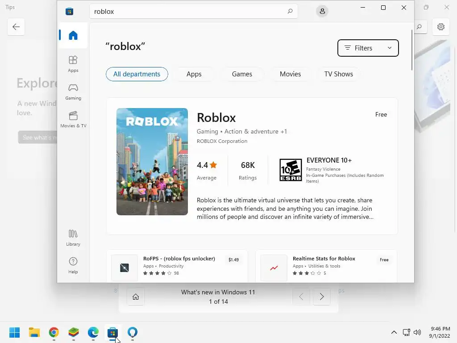Click the 68K ratings count
Screen dimensions: 457x343
[248, 165]
